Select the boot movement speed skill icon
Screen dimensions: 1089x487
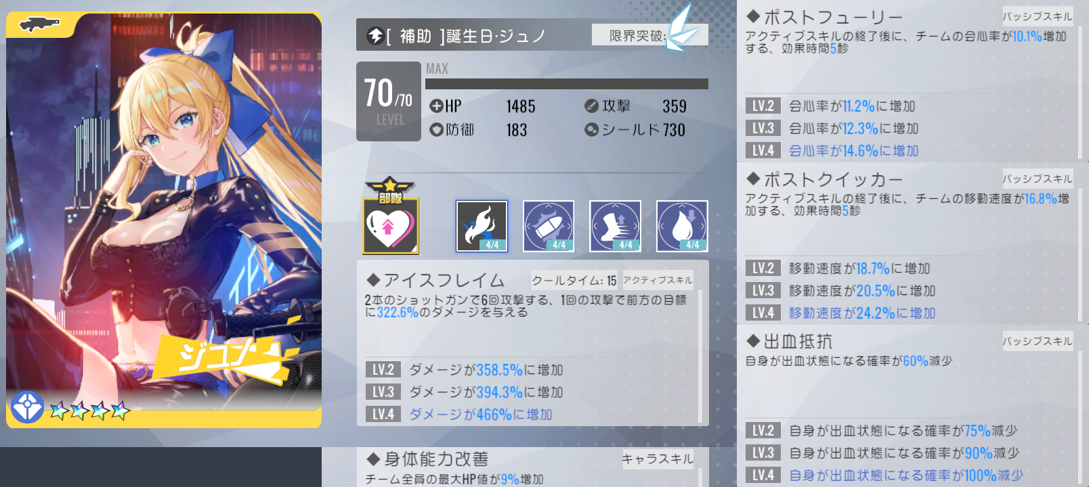pos(615,226)
